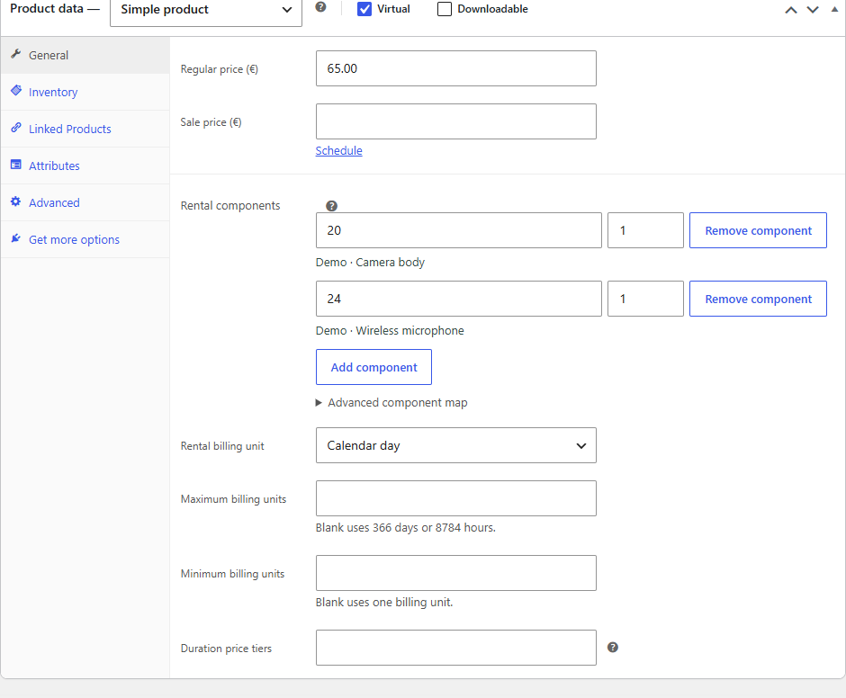846x698 pixels.
Task: Switch to the Inventory tab
Action: point(85,93)
